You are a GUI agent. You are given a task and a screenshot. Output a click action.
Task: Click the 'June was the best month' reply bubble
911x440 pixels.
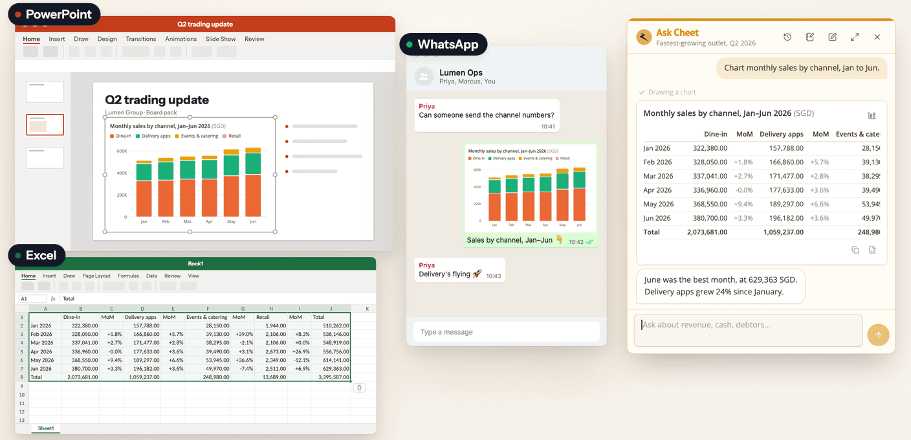pyautogui.click(x=721, y=286)
